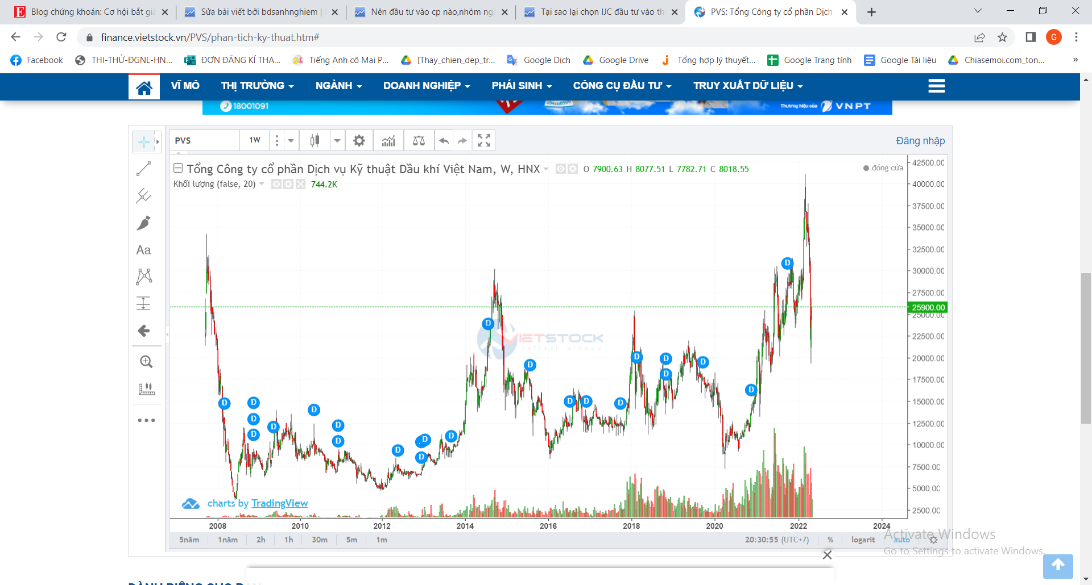Open chart axis settings gear at bottom
The height and width of the screenshot is (585, 1092).
click(x=933, y=540)
